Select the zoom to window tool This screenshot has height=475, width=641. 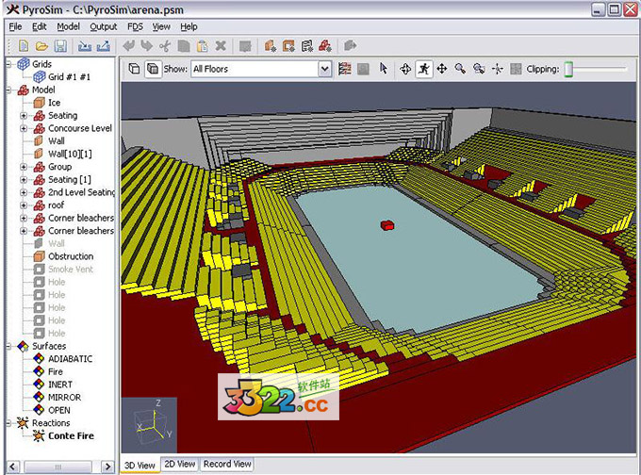479,69
